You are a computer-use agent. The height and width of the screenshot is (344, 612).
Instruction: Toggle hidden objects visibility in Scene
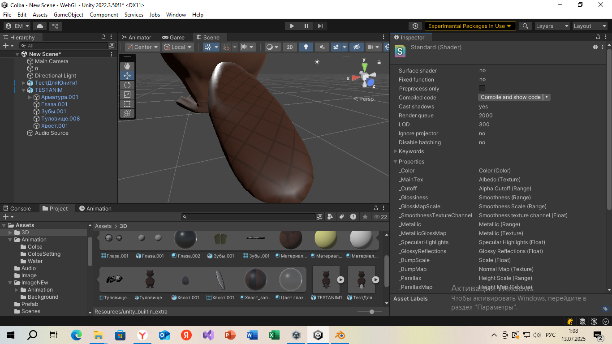pyautogui.click(x=356, y=47)
